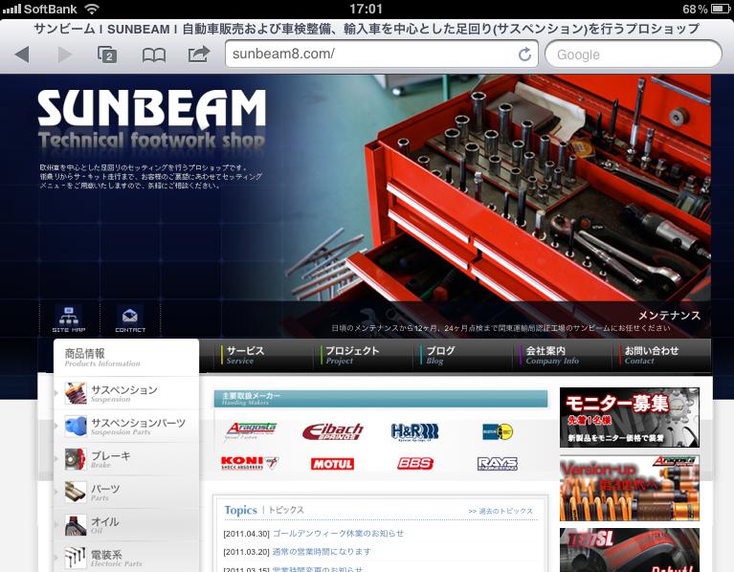The height and width of the screenshot is (572, 734).
Task: Open the モニター募集 banner
Action: (630, 417)
